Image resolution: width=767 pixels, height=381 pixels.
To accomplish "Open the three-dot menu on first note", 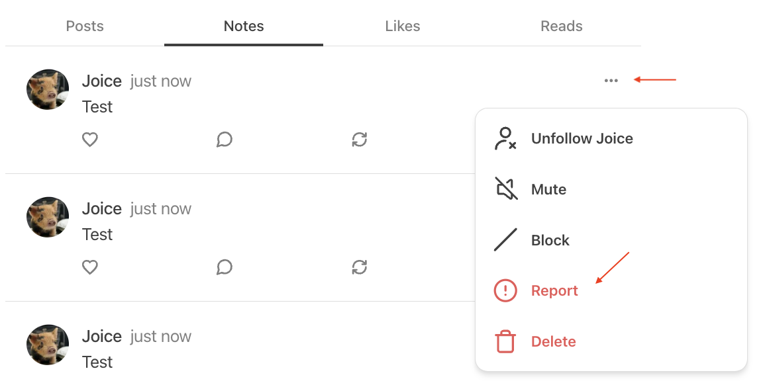I will pos(611,81).
